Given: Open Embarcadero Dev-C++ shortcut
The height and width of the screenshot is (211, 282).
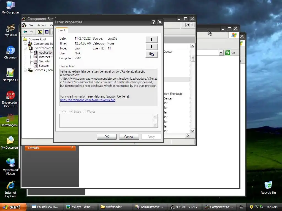Looking at the screenshot, I should pos(10,99).
